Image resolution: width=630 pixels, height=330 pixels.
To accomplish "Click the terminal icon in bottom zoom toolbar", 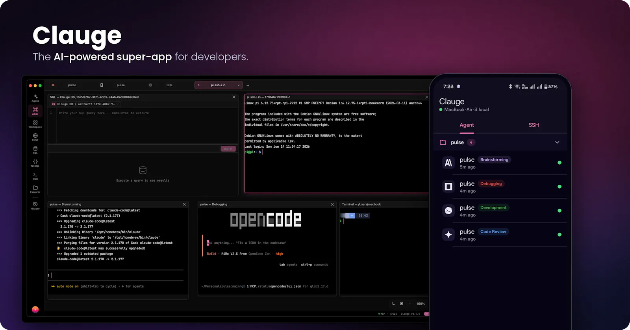I will pyautogui.click(x=393, y=304).
